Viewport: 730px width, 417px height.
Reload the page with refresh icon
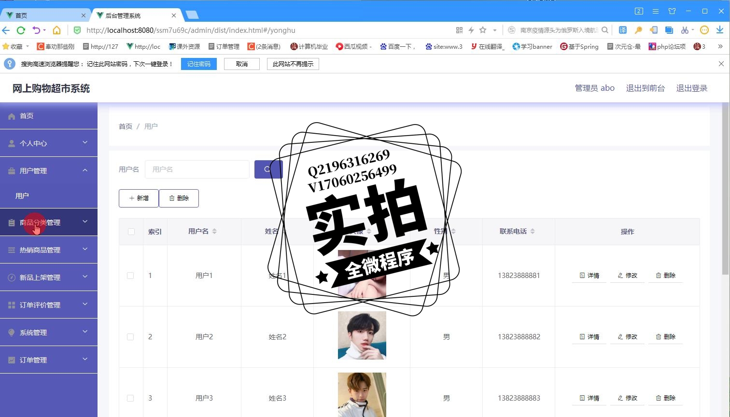pos(21,30)
